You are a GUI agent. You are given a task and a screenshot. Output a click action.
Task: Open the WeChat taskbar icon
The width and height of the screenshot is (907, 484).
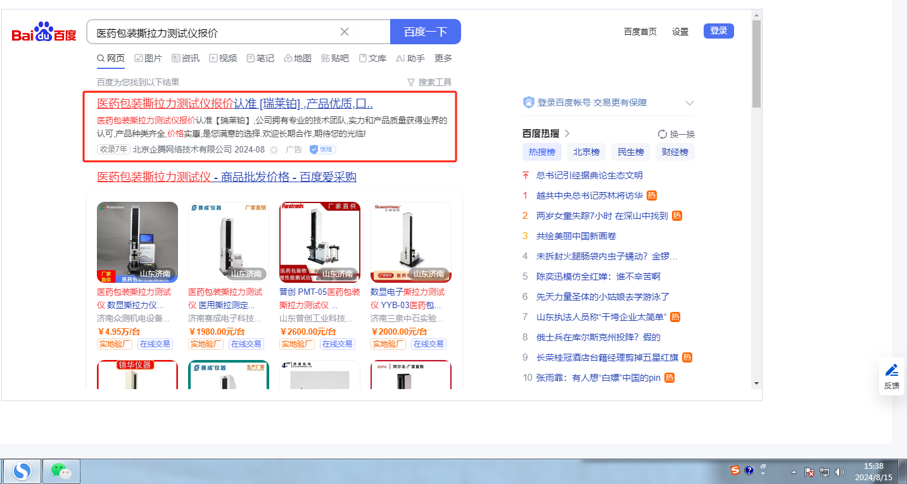[61, 471]
